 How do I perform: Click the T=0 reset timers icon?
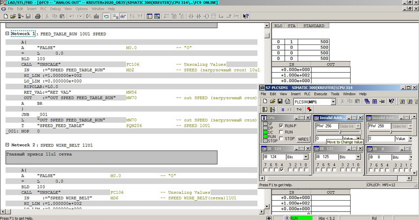(299, 110)
